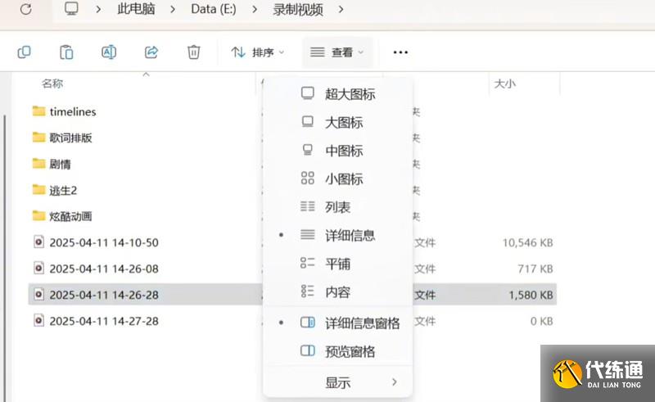This screenshot has height=402, width=655.
Task: Click folder icon beside timelines
Action: (38, 111)
